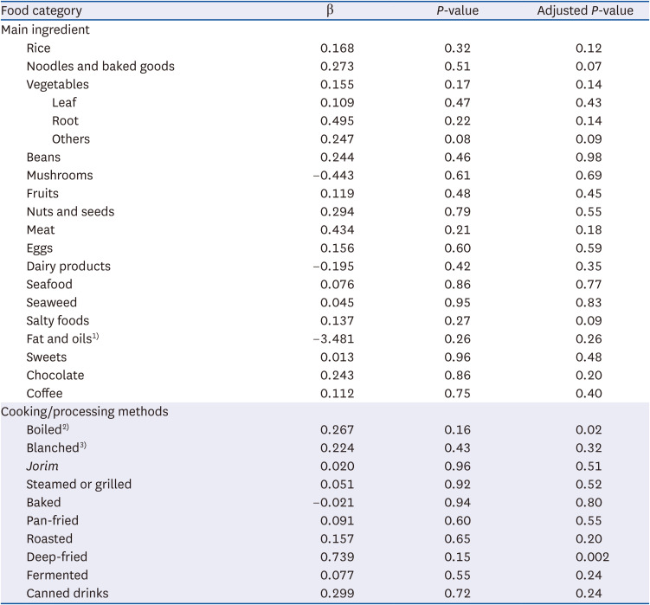
Task: Click the 'Root' vegetable sub-row label
Action: point(66,120)
